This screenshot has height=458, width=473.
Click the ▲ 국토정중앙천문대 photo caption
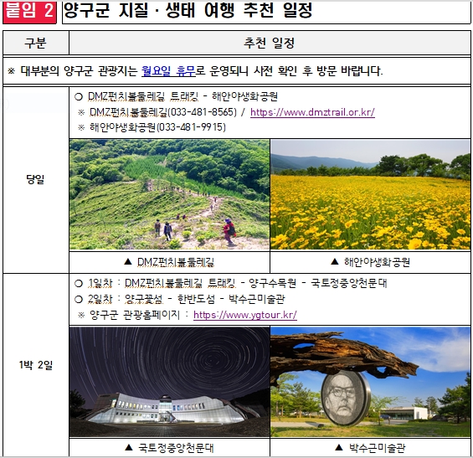pos(170,448)
